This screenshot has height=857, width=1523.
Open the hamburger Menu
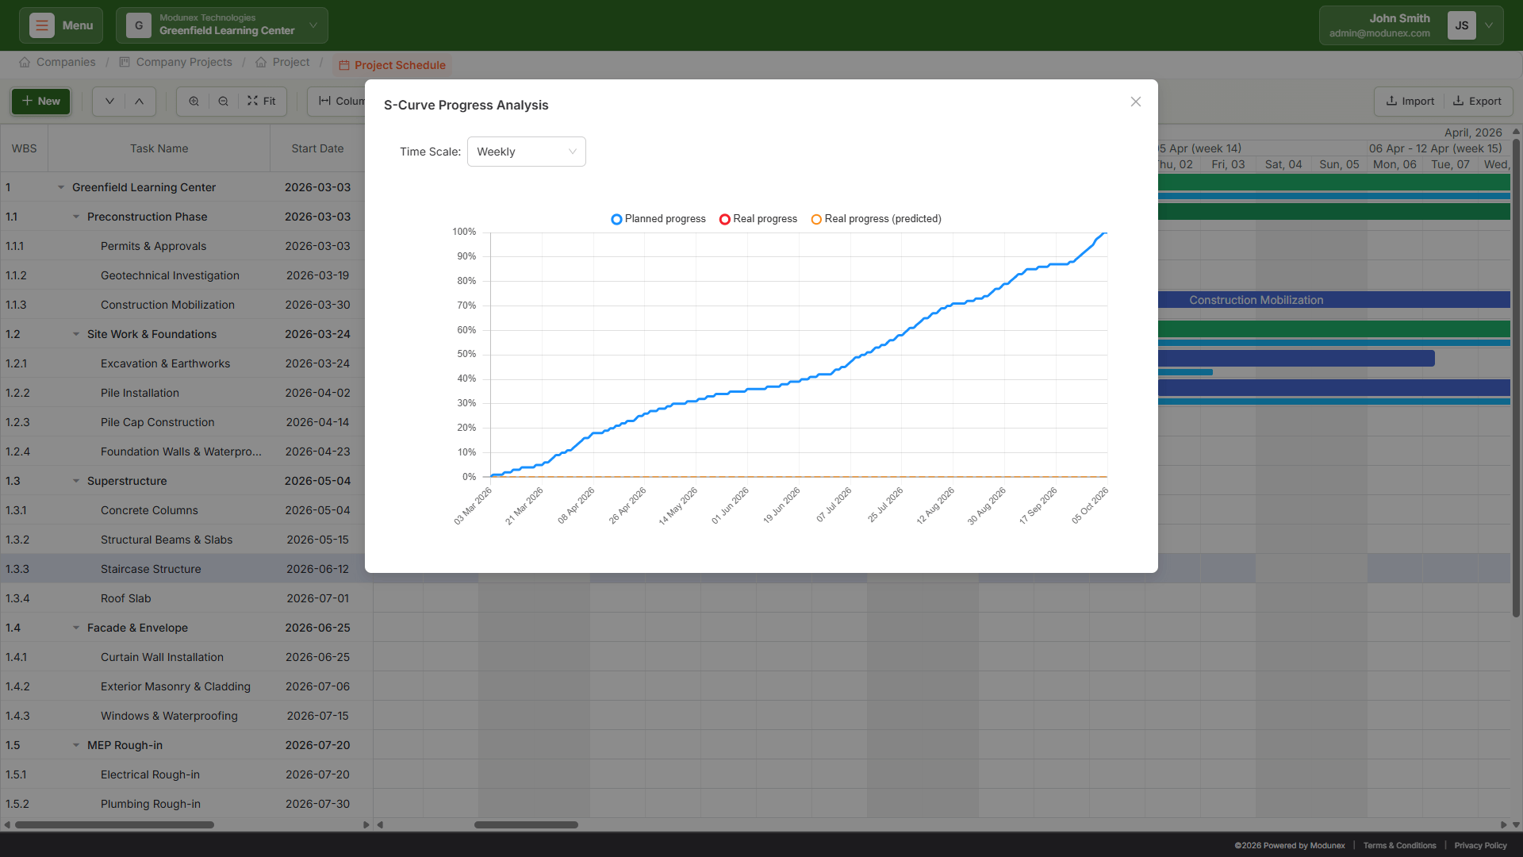[60, 25]
